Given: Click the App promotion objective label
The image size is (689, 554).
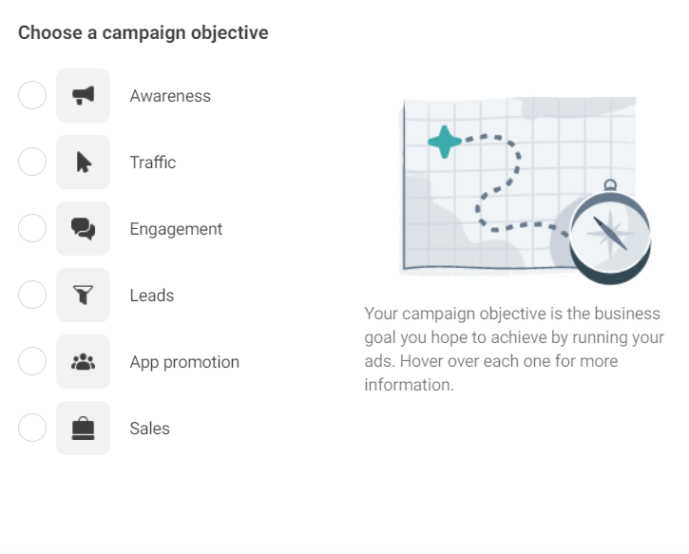Looking at the screenshot, I should click(184, 362).
